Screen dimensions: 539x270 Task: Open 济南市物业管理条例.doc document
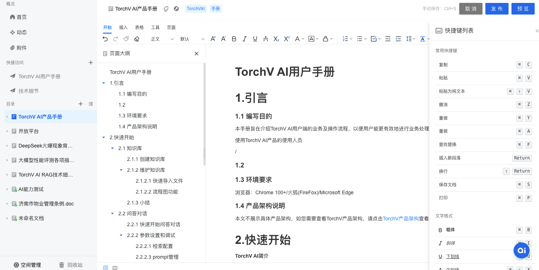coord(46,204)
